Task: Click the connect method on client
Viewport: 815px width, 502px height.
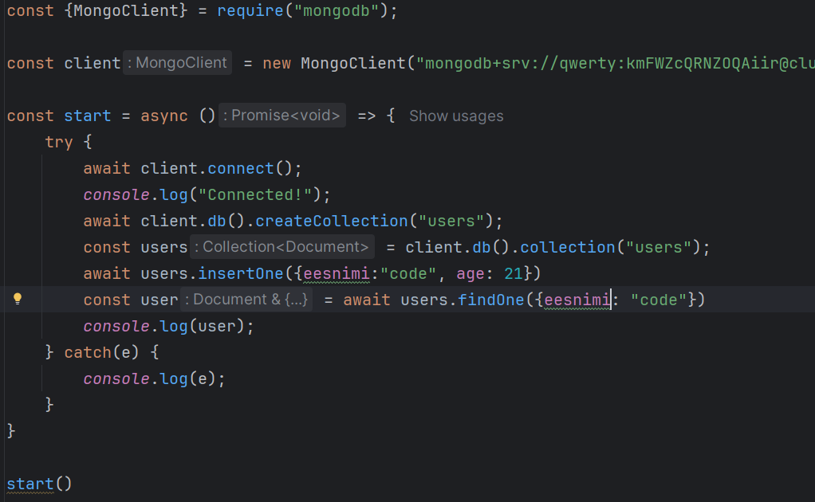Action: click(x=240, y=168)
